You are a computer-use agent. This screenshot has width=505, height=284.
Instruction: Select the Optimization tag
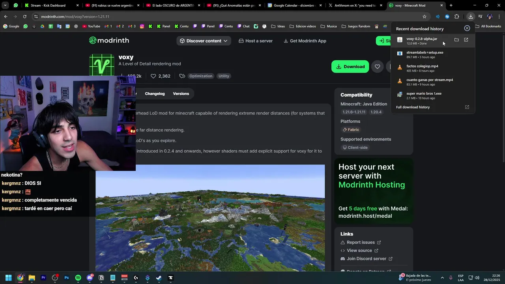tap(200, 76)
